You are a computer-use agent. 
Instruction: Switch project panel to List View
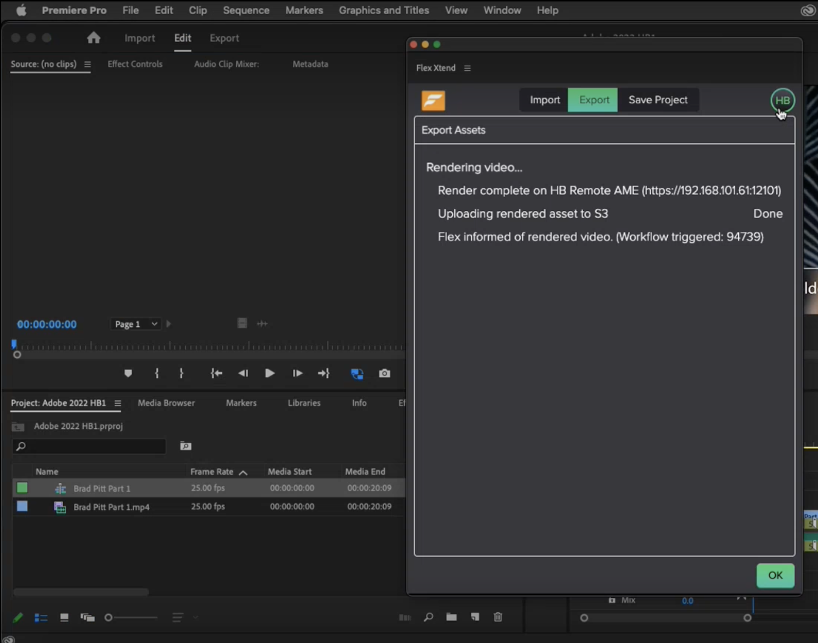coord(41,618)
